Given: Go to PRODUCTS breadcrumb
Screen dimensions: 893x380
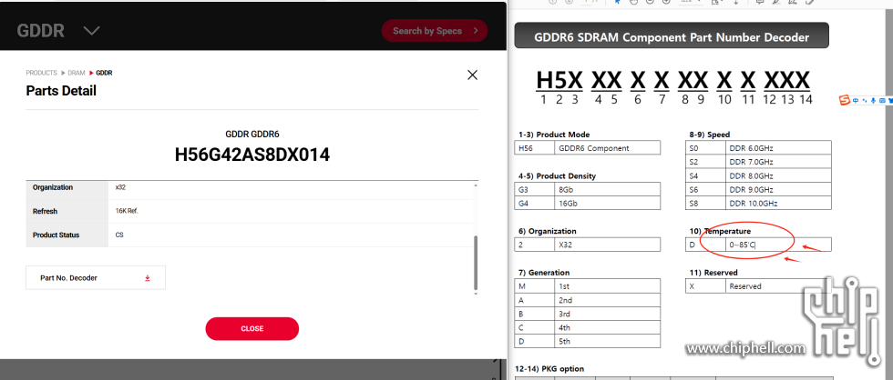Looking at the screenshot, I should tap(42, 73).
